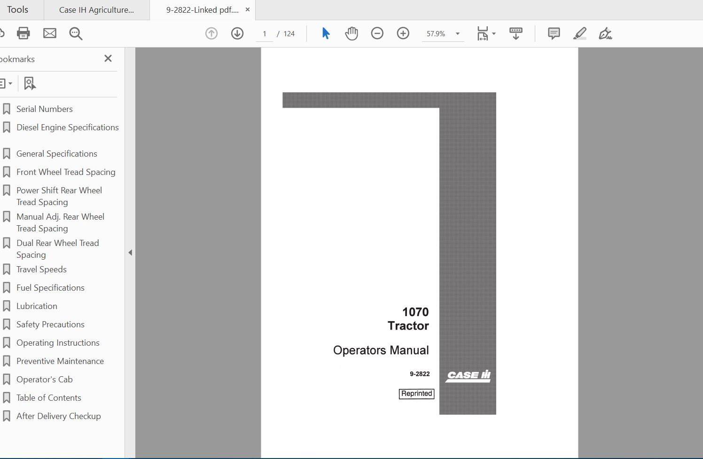
Task: Expand the page fit options arrow
Action: [x=494, y=34]
